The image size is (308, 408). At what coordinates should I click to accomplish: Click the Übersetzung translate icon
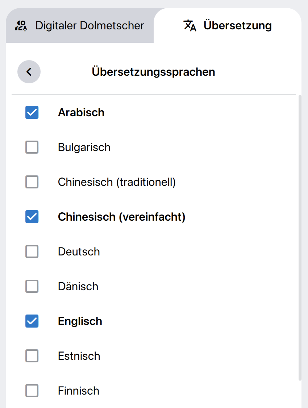190,26
